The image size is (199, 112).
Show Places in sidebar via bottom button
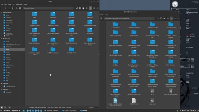2,108
